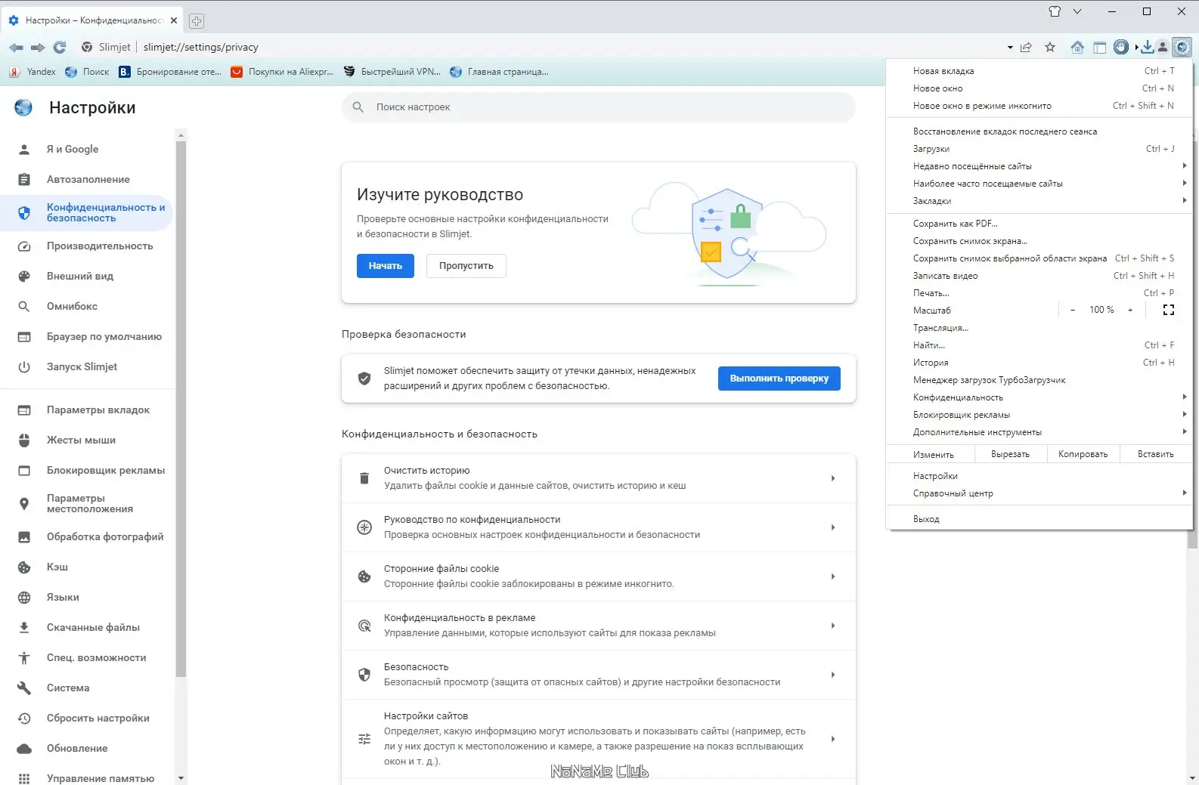Expand the Сторонние файлы cookie row chevron
1199x785 pixels.
tap(832, 576)
